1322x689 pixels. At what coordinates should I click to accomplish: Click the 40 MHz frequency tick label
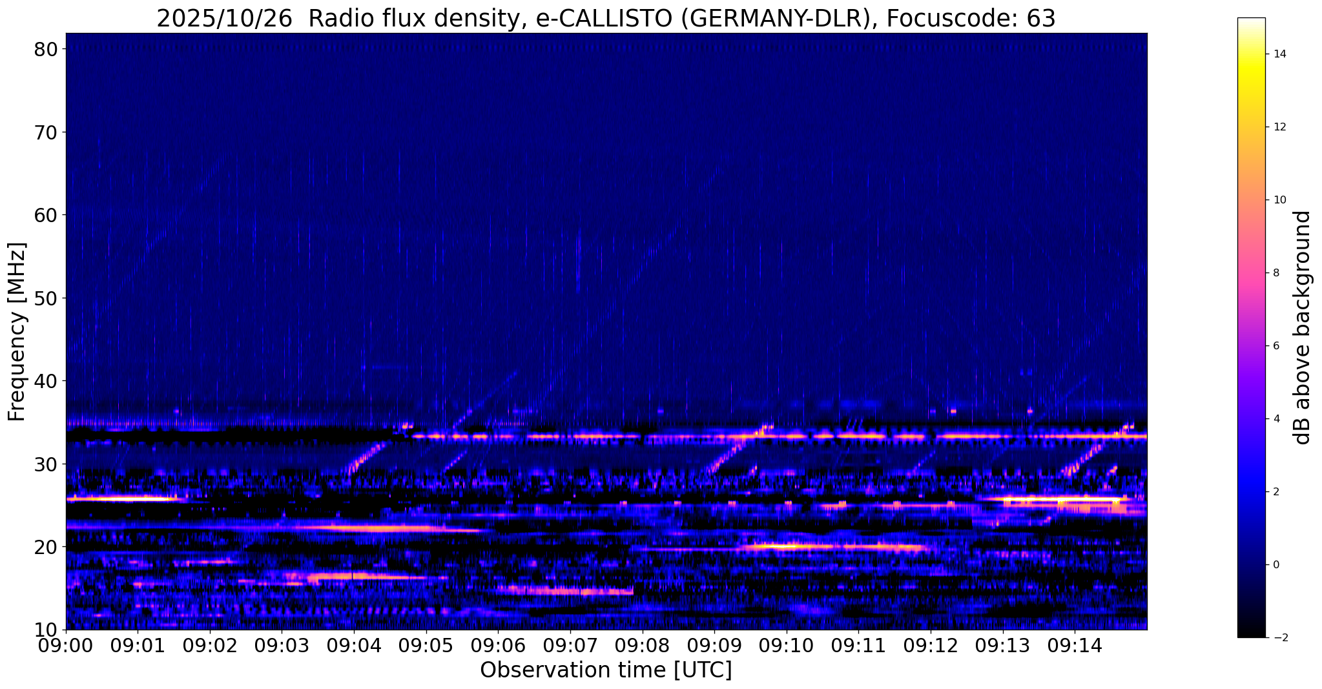46,381
